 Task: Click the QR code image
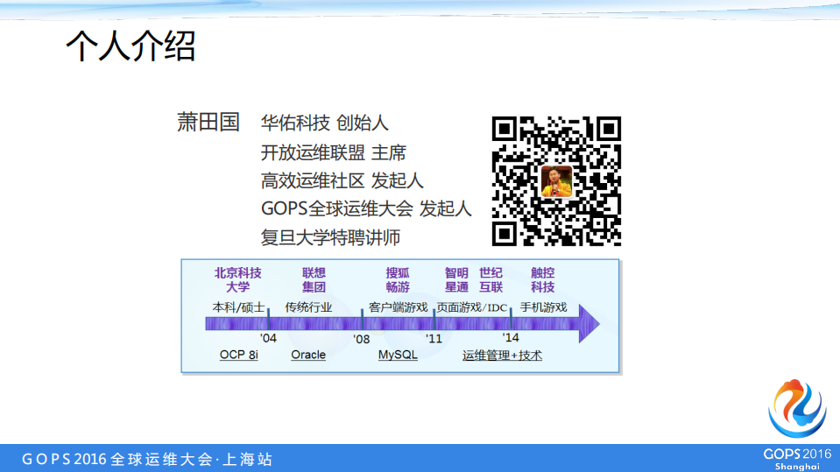pyautogui.click(x=556, y=181)
